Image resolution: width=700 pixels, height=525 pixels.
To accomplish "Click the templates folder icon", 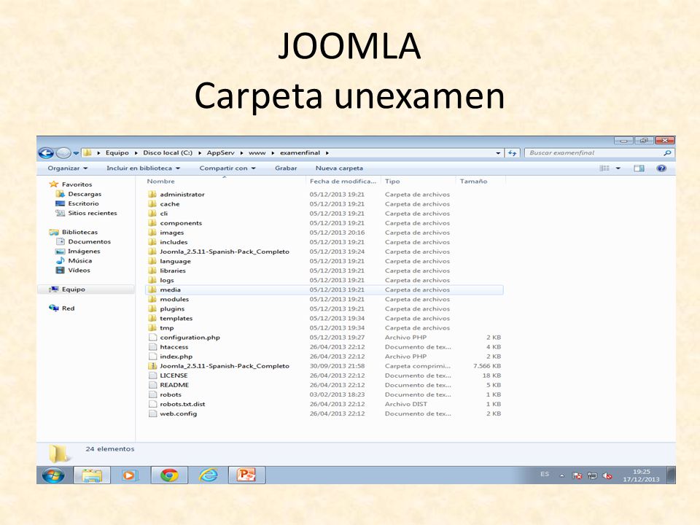I will (152, 319).
